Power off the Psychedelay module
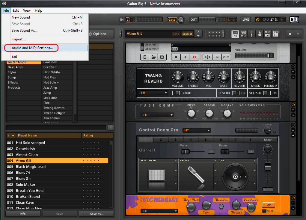This screenshot has width=306, height=220. tap(293, 198)
